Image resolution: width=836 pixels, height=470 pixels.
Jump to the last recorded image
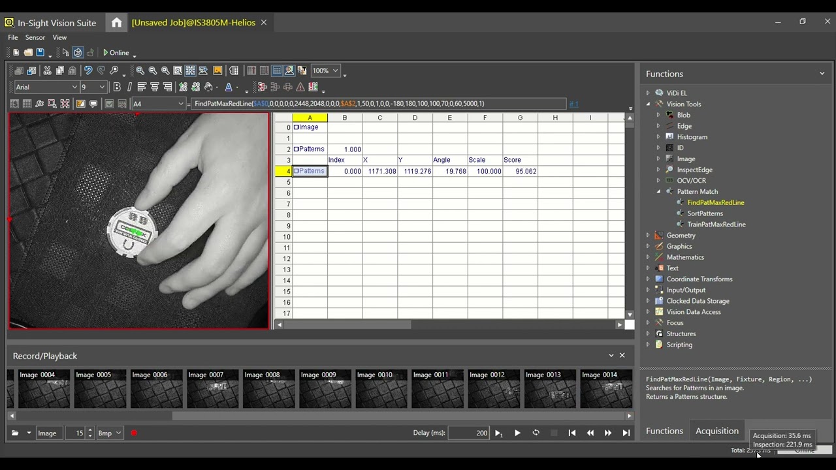point(626,433)
